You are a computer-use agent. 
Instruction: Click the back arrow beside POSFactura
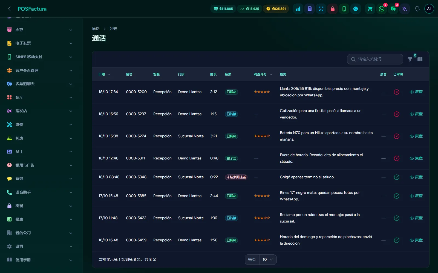[x=9, y=9]
